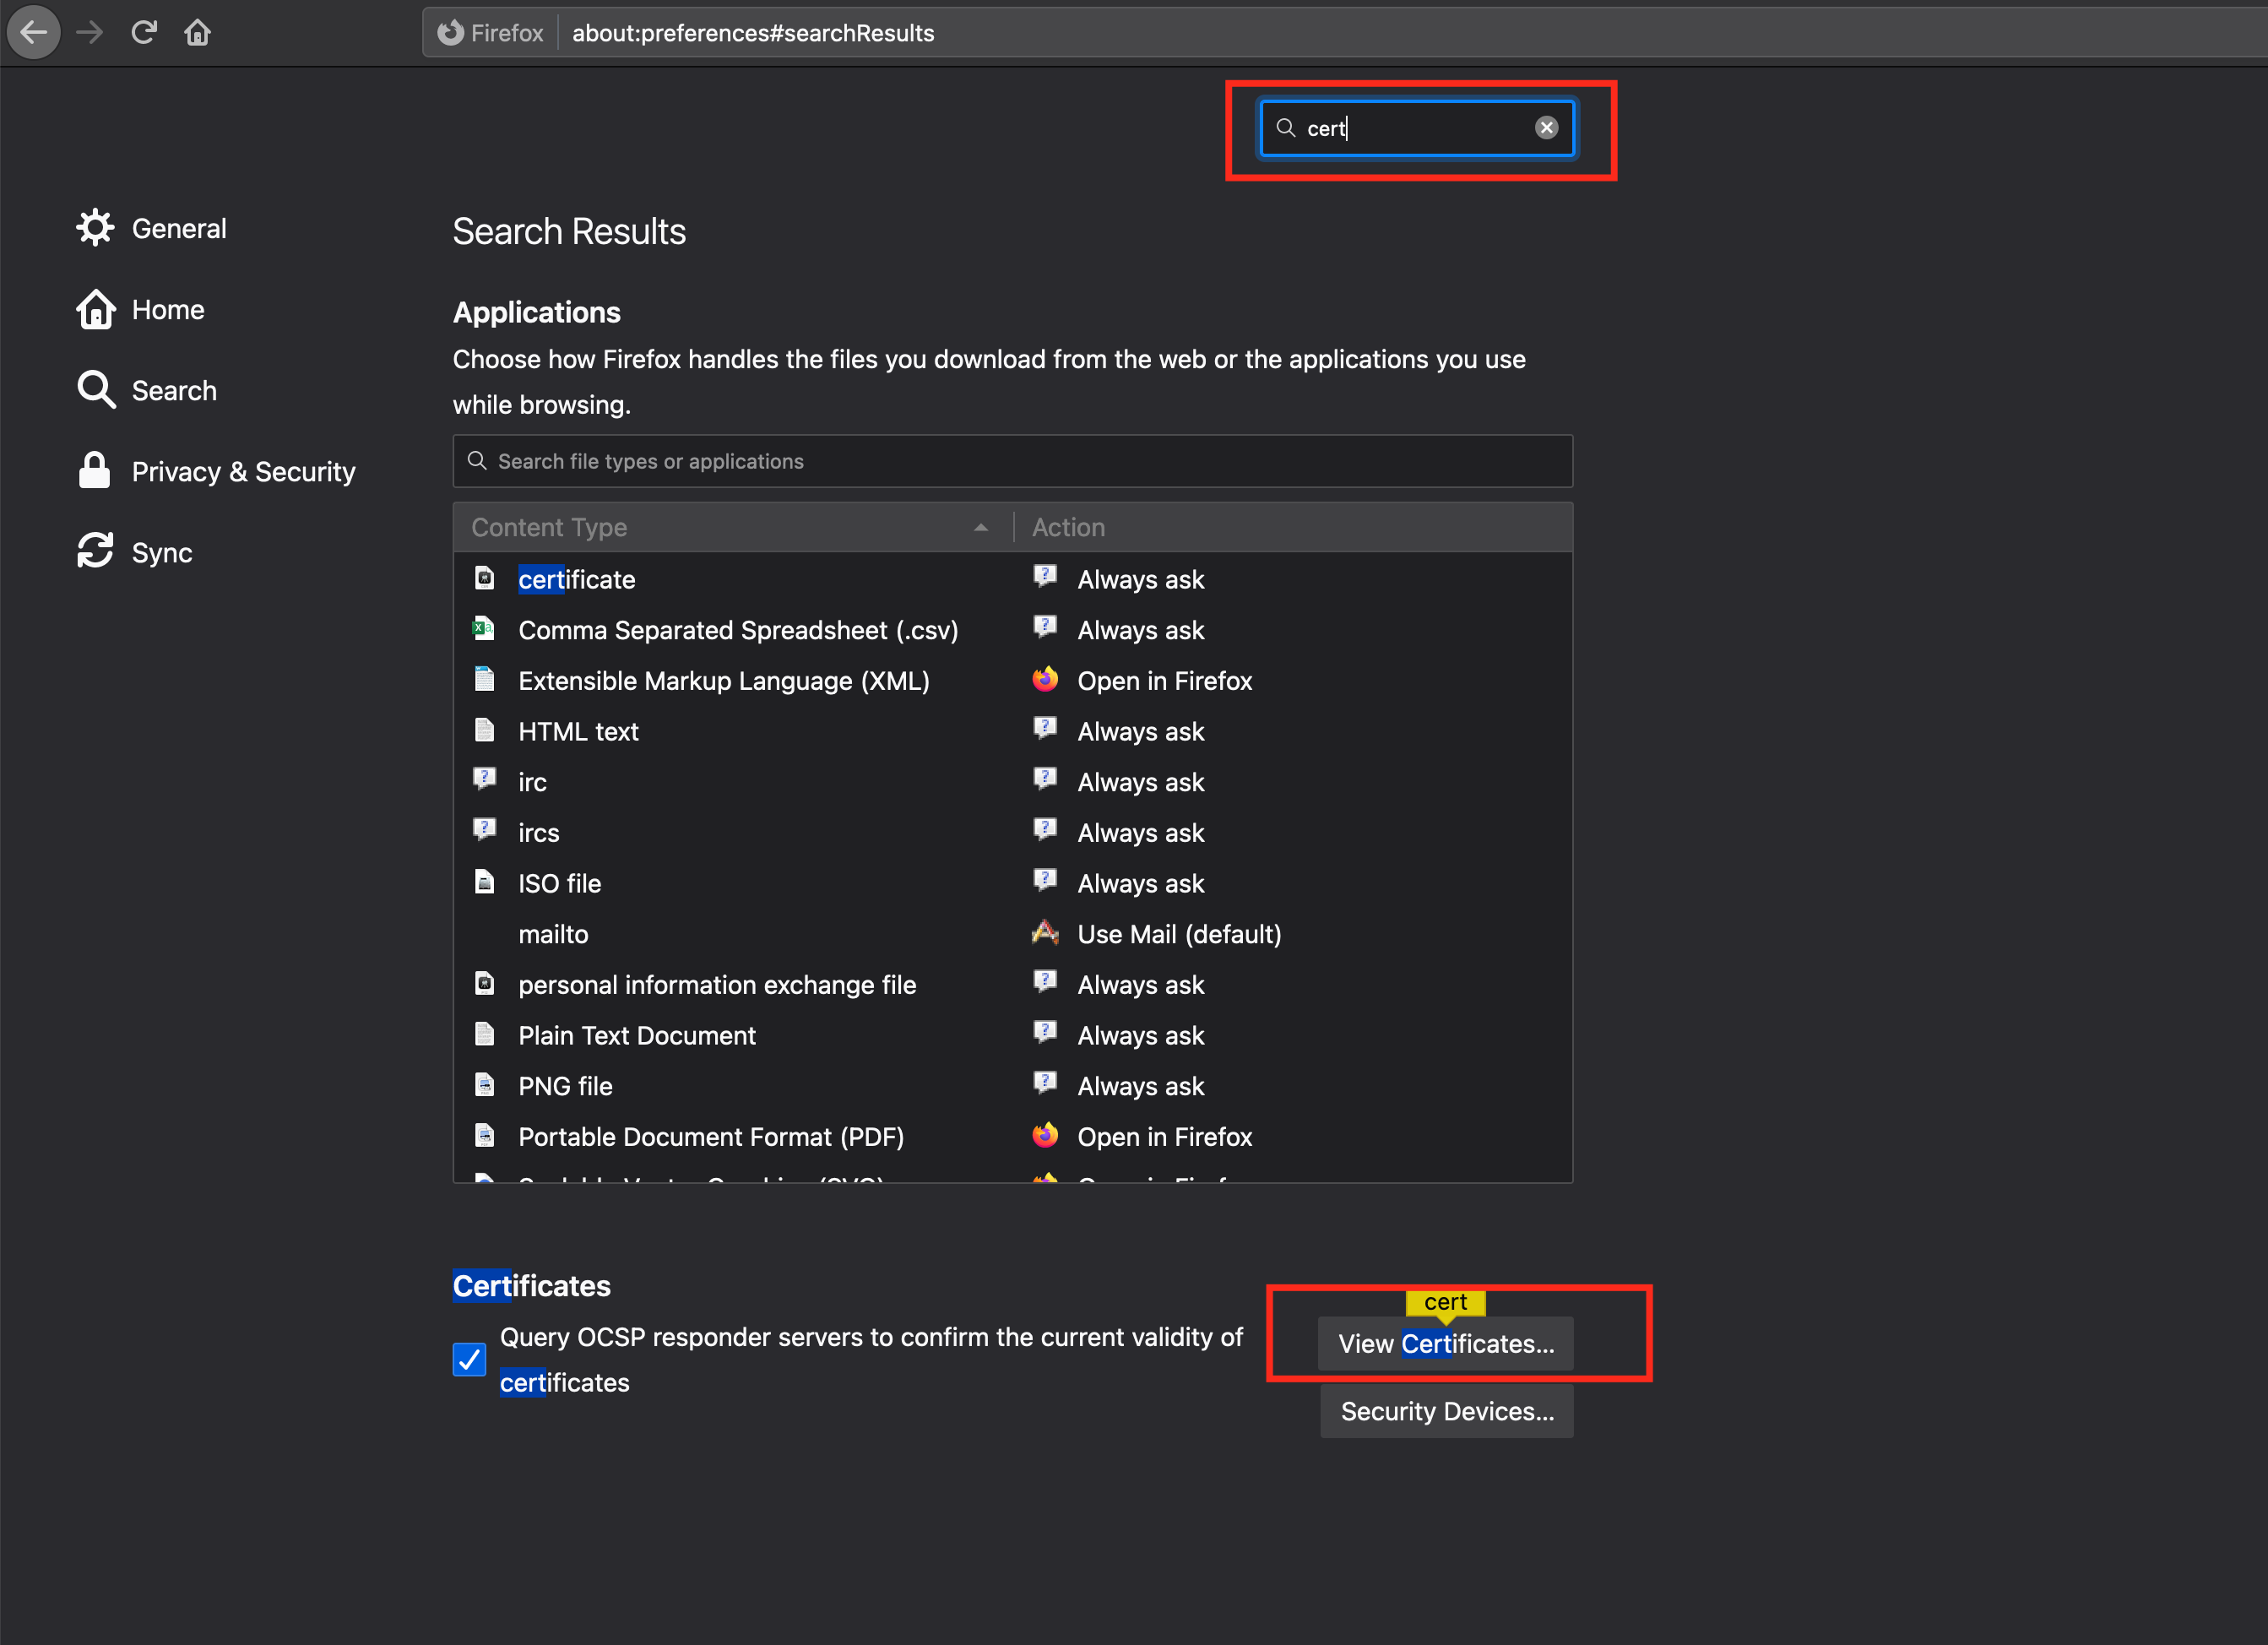Open General settings via gear icon
2268x1645 pixels.
point(95,228)
